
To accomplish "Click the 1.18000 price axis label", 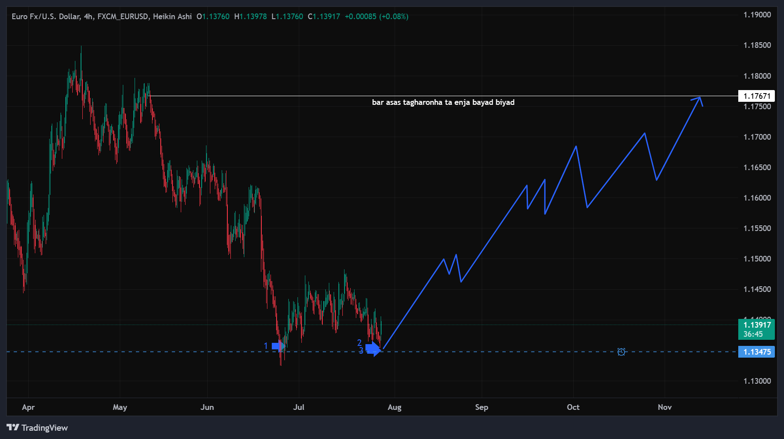I will 757,76.
